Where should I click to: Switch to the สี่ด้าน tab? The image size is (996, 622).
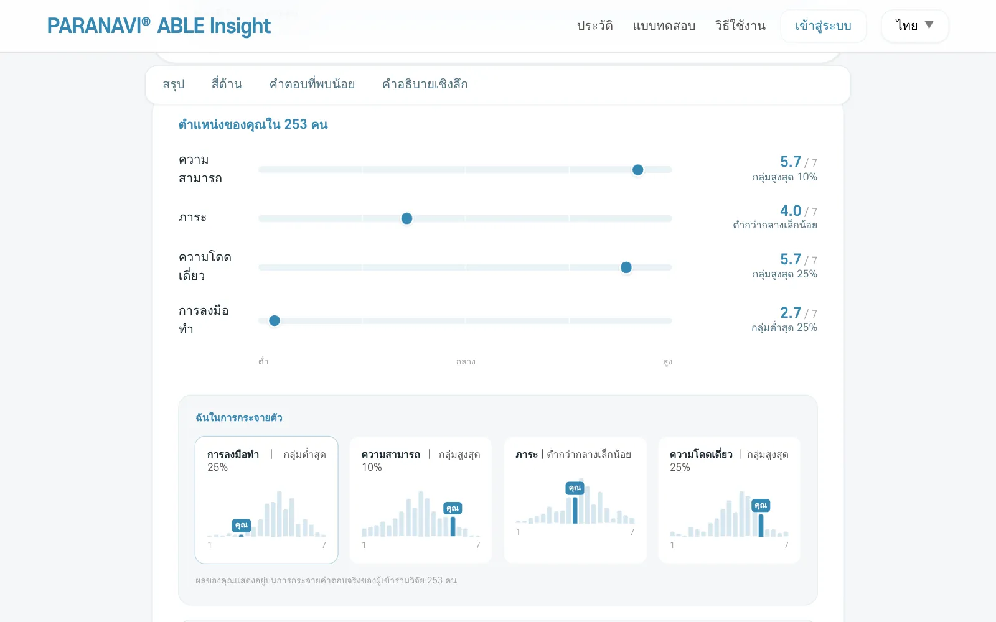227,84
